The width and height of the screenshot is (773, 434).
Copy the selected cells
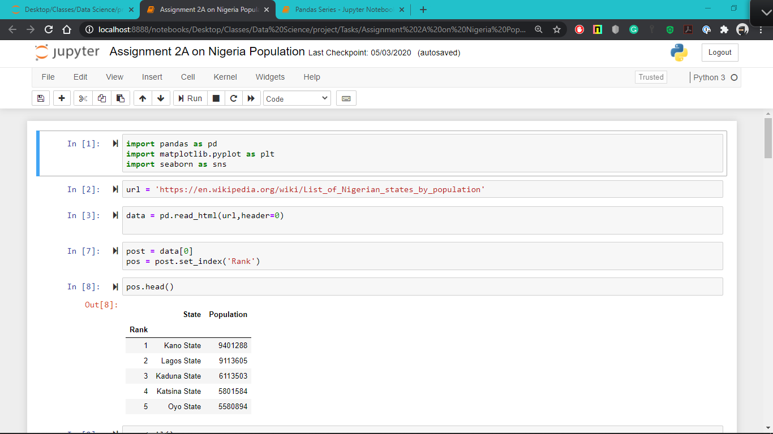click(102, 98)
